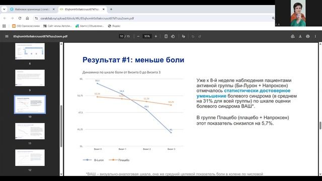Click the webcam video thumbnail of presenter

coord(298,13)
